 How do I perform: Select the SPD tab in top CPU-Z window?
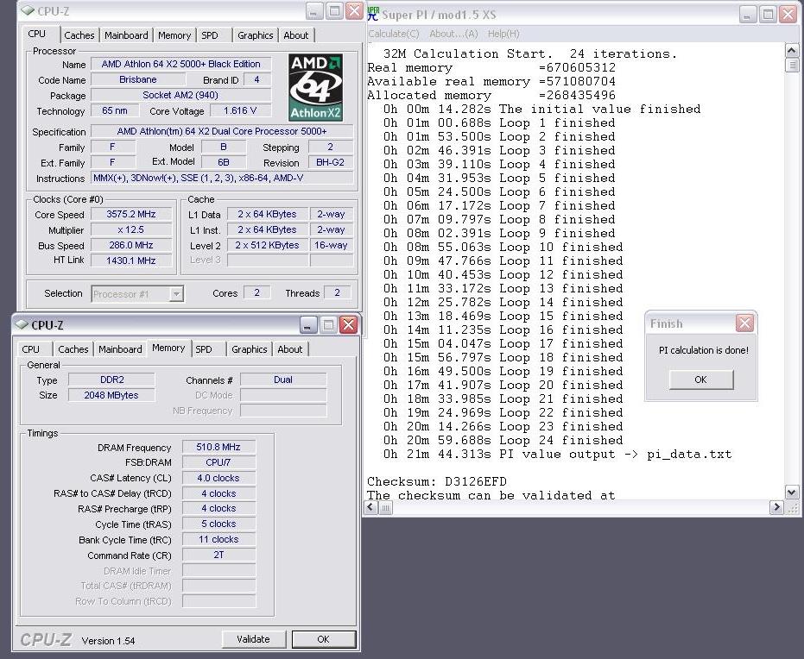point(210,35)
